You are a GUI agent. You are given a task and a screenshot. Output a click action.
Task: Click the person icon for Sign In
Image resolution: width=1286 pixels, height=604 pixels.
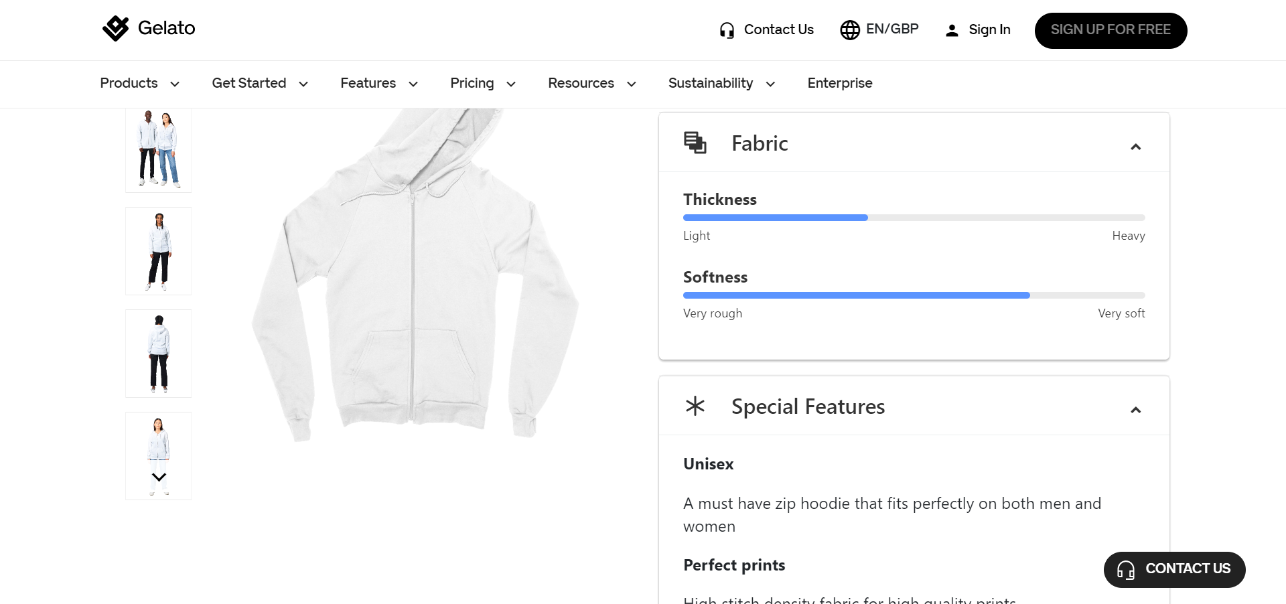click(951, 30)
